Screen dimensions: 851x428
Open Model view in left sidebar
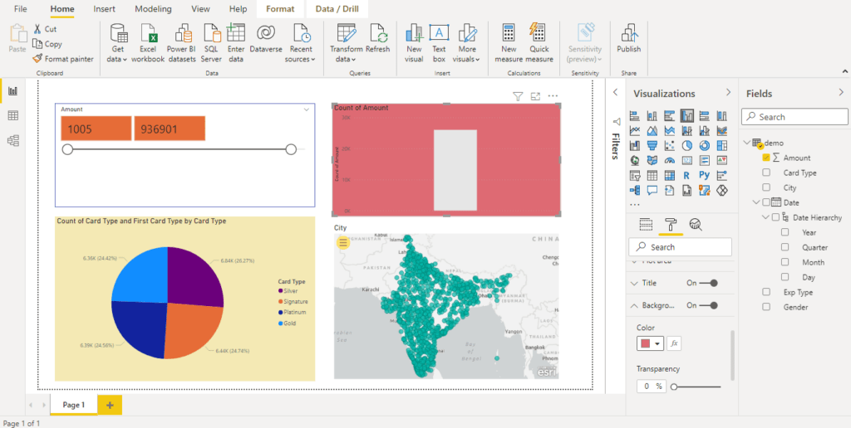tap(12, 140)
